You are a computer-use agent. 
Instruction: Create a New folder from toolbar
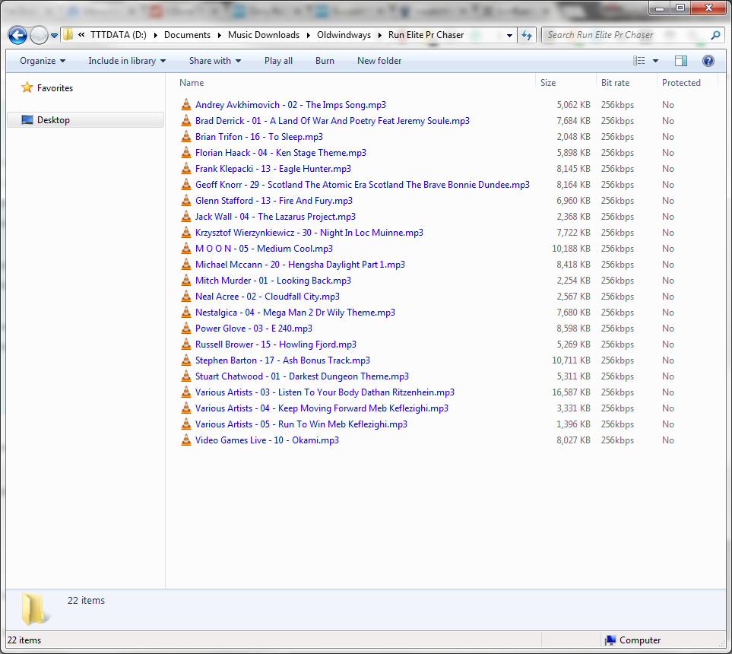(x=379, y=61)
